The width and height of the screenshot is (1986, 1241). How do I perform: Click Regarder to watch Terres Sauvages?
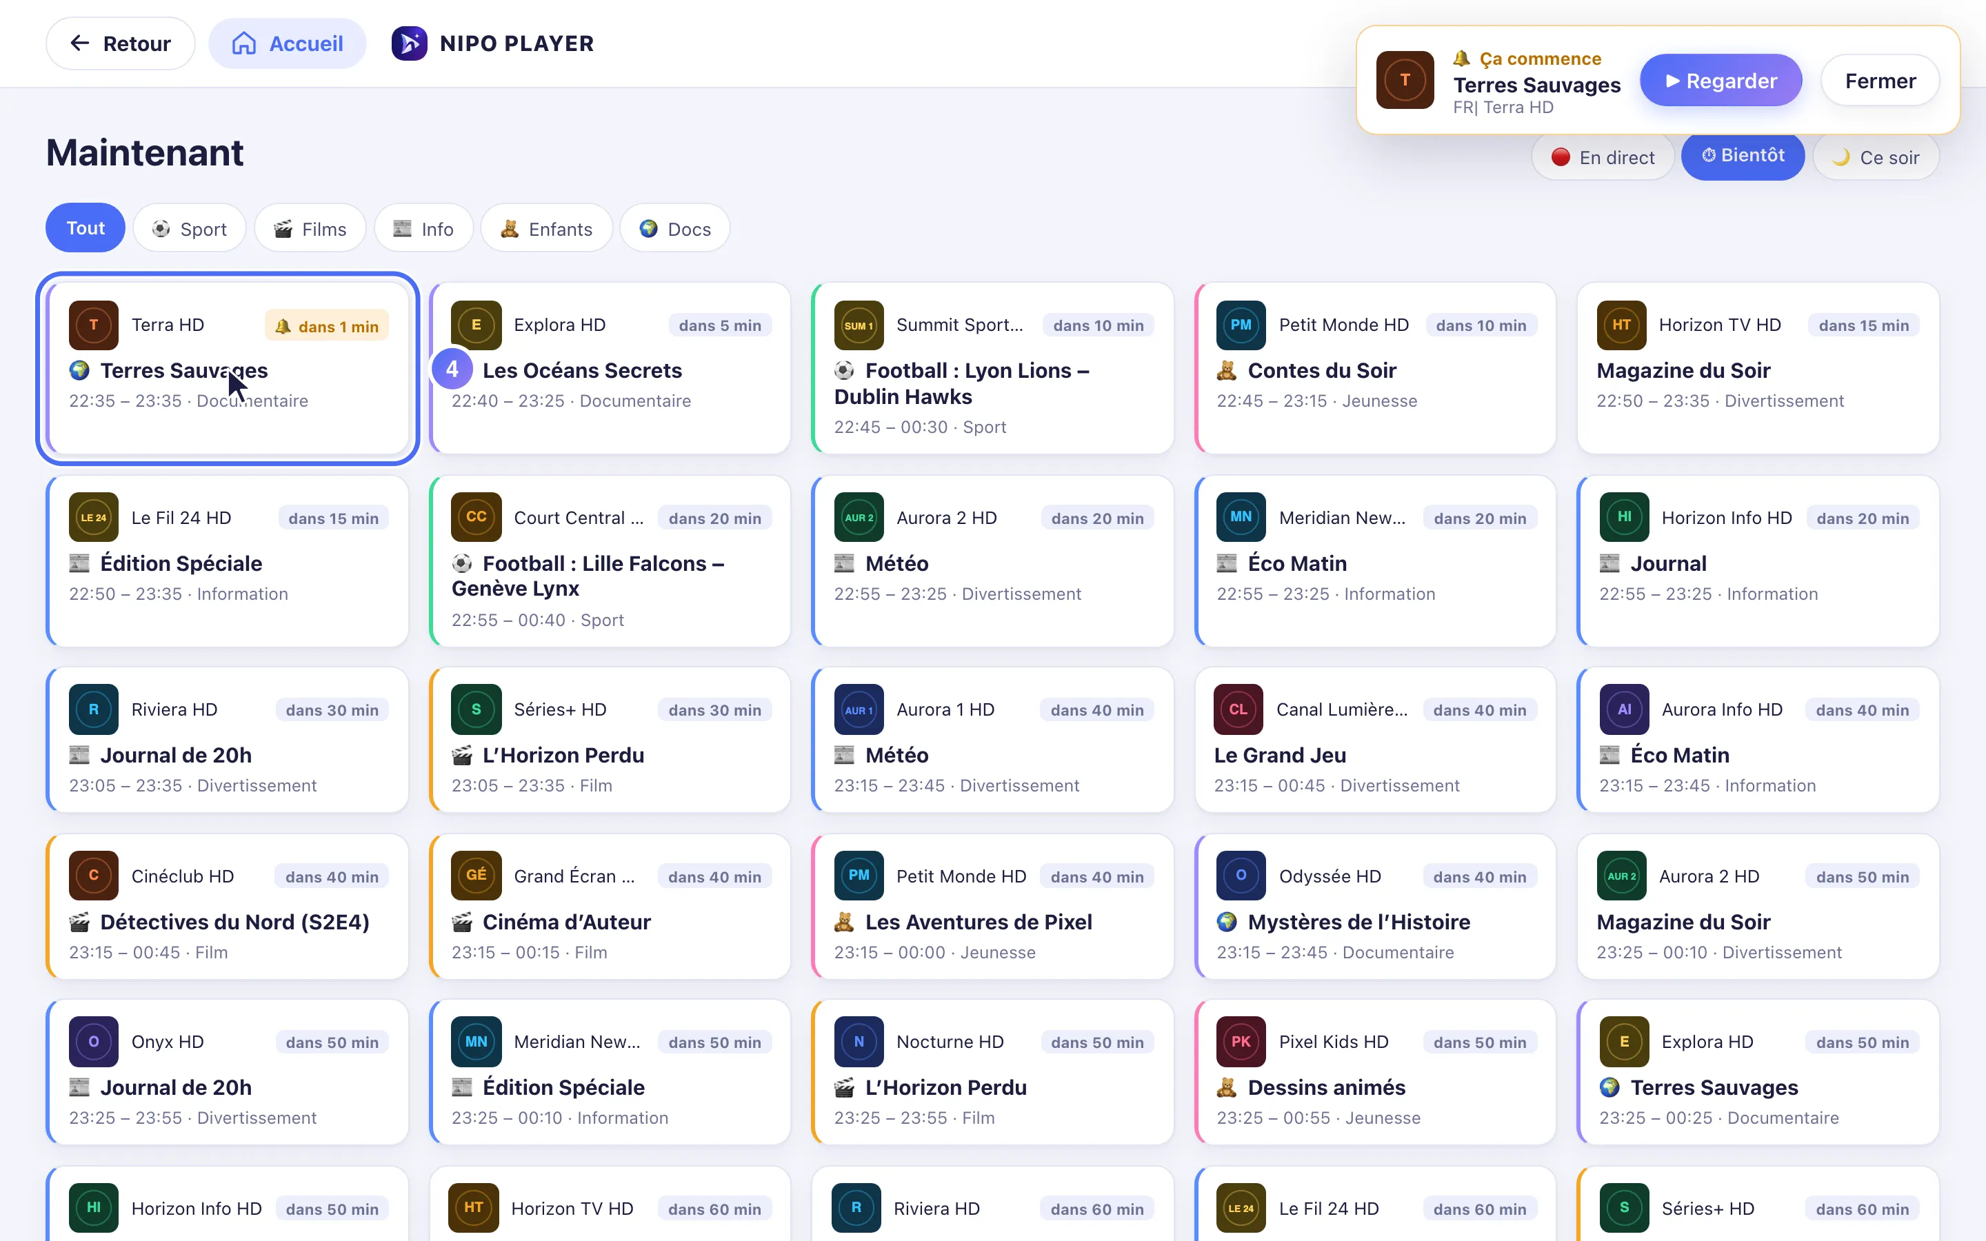click(x=1721, y=81)
